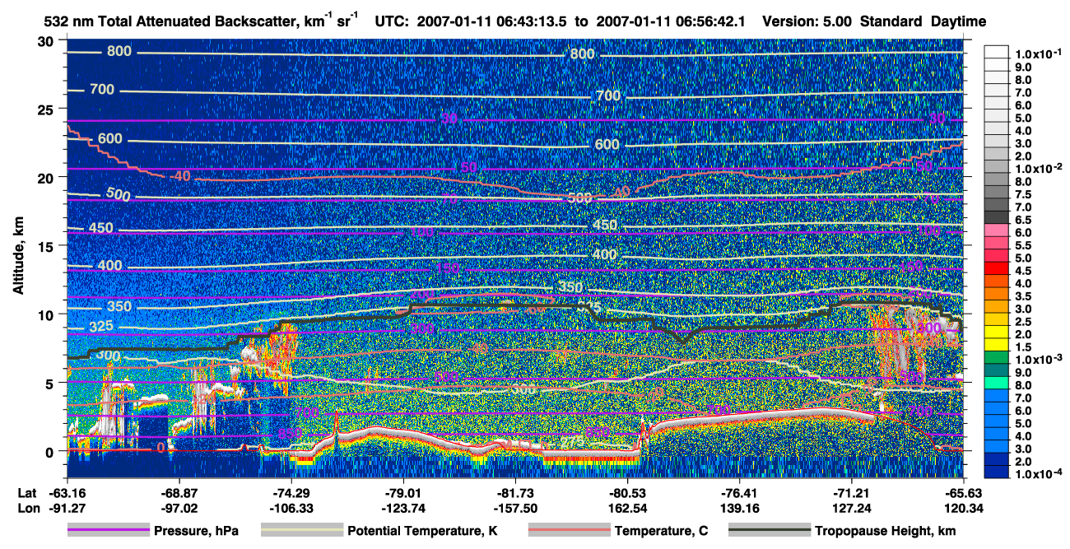Screen dimensions: 1070x549
Task: Click longitude value -157.50
Action: coord(514,508)
